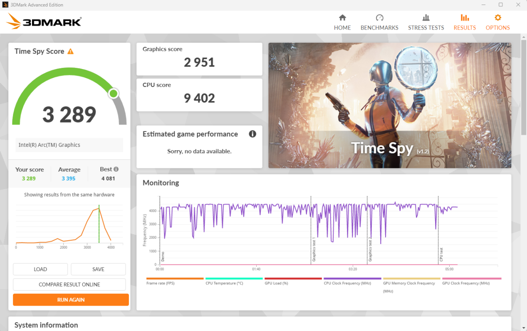The image size is (527, 331).
Task: Click the LOAD button
Action: 40,269
